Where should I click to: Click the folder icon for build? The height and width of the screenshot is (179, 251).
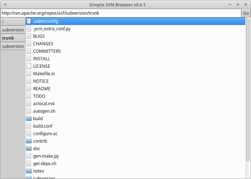coord(29,118)
